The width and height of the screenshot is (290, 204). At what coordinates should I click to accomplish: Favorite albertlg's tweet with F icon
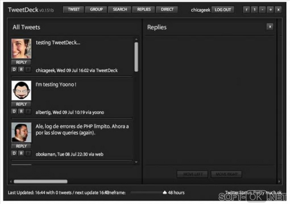28,111
